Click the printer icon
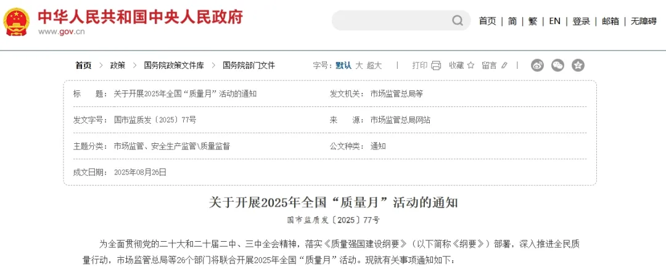Viewport: 666px width, 270px height. tap(436, 65)
